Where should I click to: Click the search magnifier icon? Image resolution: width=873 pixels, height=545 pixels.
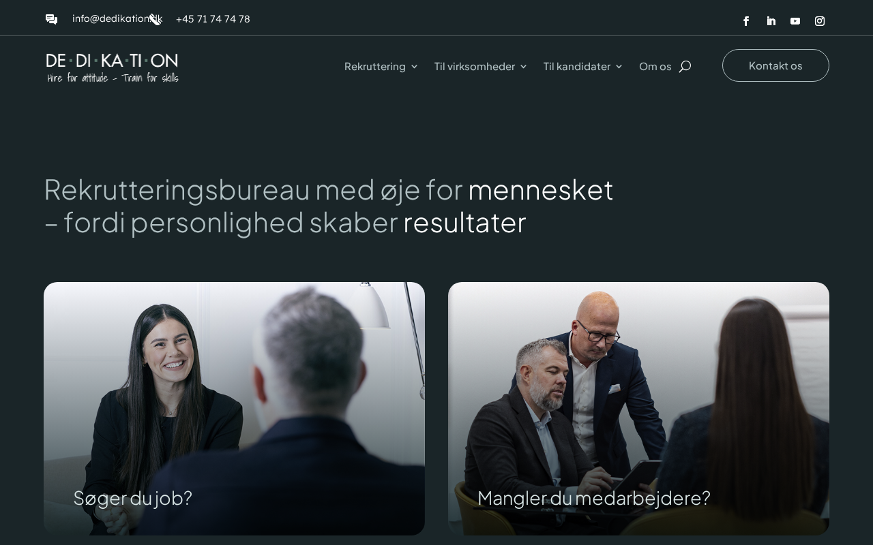click(685, 66)
